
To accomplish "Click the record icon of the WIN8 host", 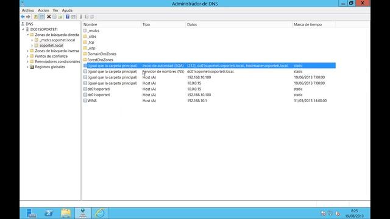I will (x=85, y=100).
